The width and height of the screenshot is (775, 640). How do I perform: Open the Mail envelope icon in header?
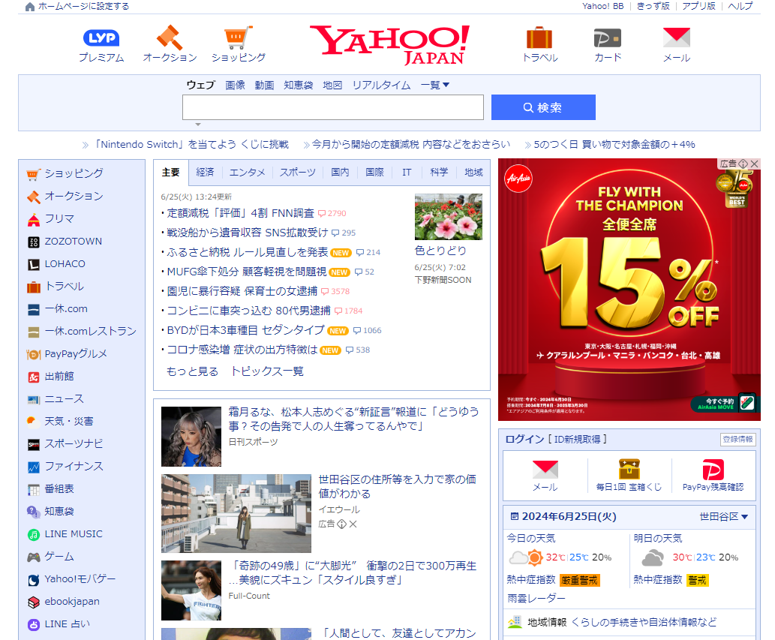(676, 38)
